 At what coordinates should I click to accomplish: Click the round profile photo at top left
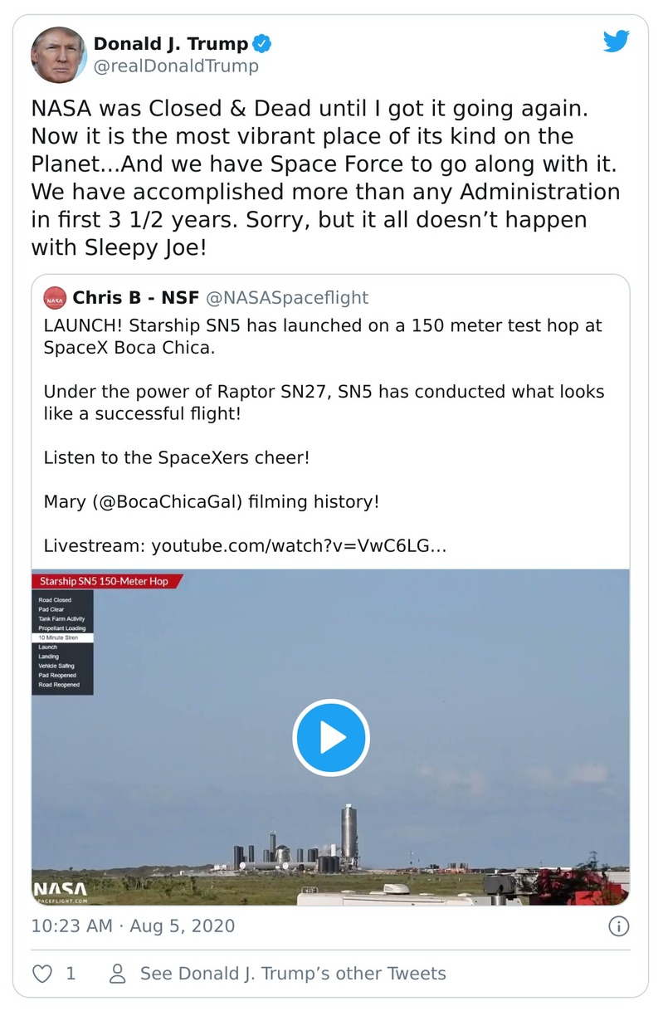tap(58, 55)
